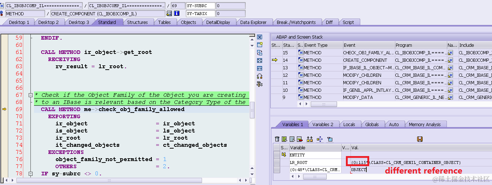Click the Include column header in stack
Viewport: 492px width, 185px height.
(x=475, y=45)
